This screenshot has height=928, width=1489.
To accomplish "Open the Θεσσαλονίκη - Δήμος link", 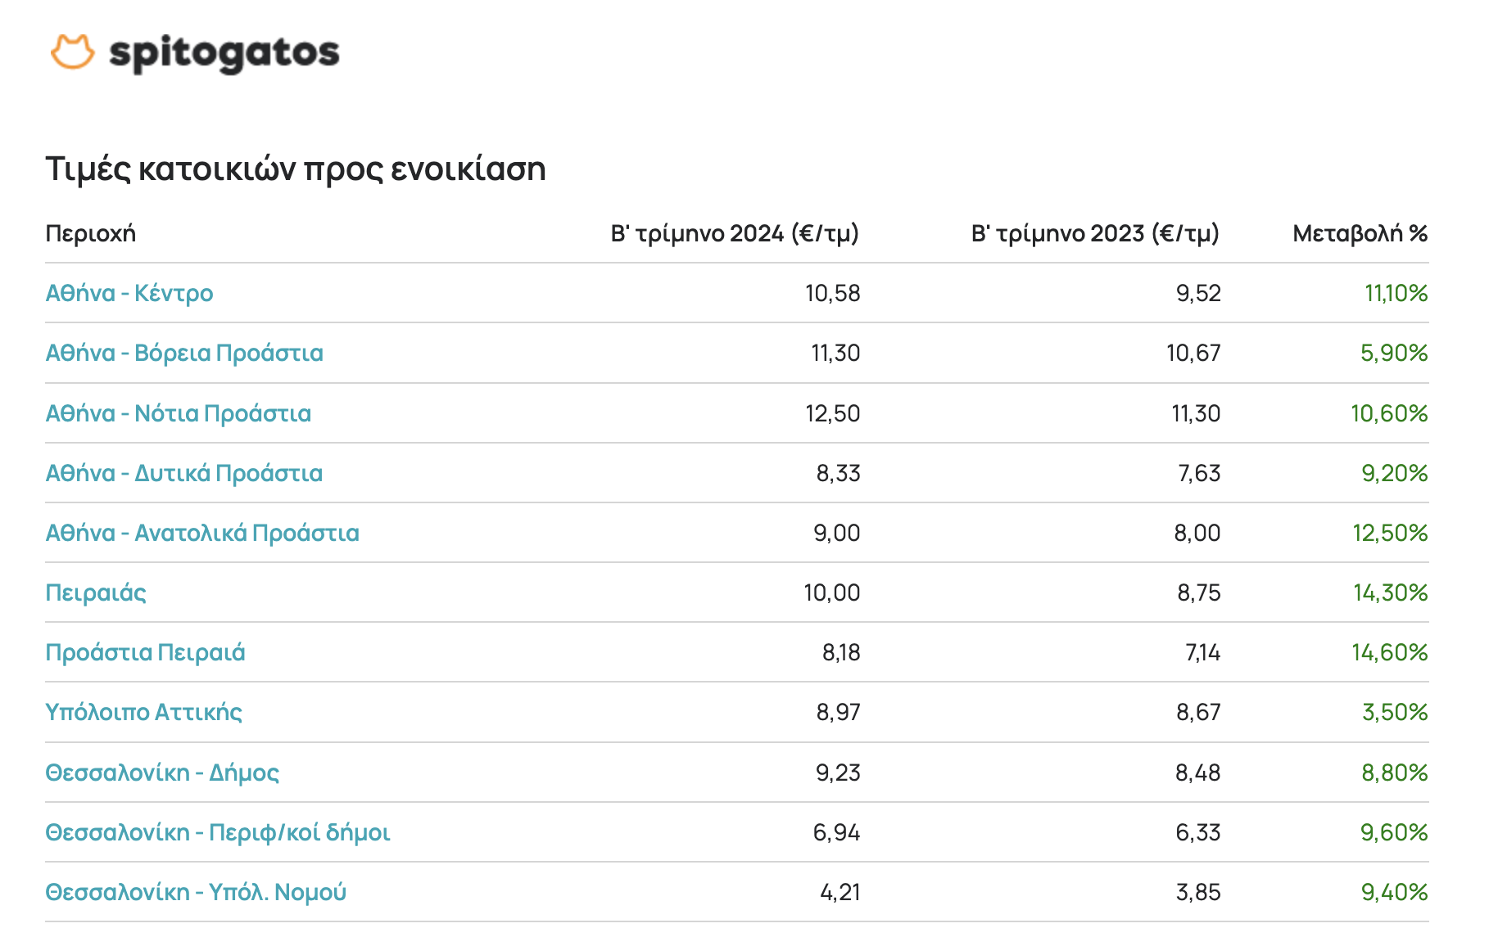I will tap(162, 773).
